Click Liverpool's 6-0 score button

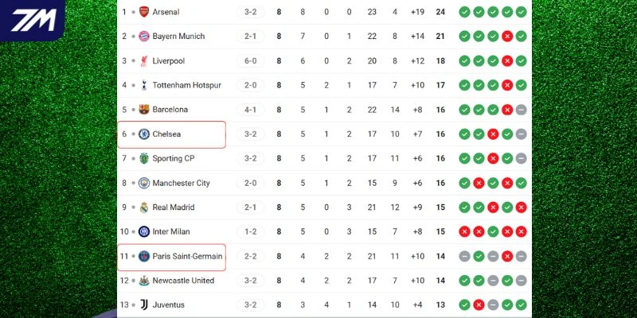[x=250, y=61]
